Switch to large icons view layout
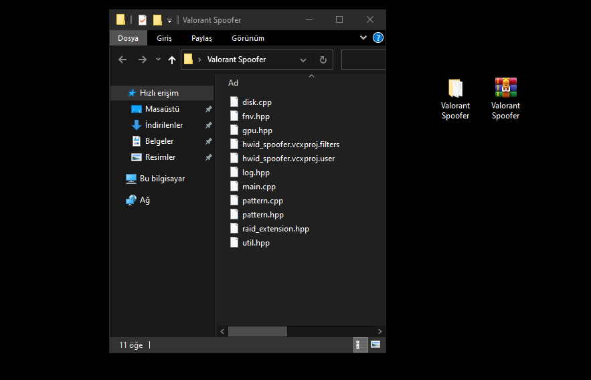591x380 pixels. pos(375,345)
